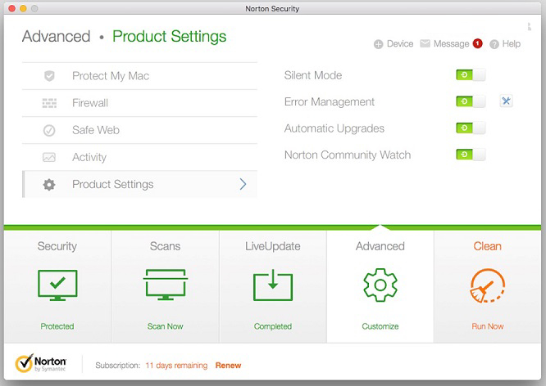Open Message label in header
The width and height of the screenshot is (546, 386).
[x=451, y=44]
